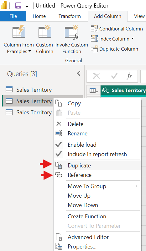Add a Conditional Column
The width and height of the screenshot is (146, 251).
pos(117,29)
